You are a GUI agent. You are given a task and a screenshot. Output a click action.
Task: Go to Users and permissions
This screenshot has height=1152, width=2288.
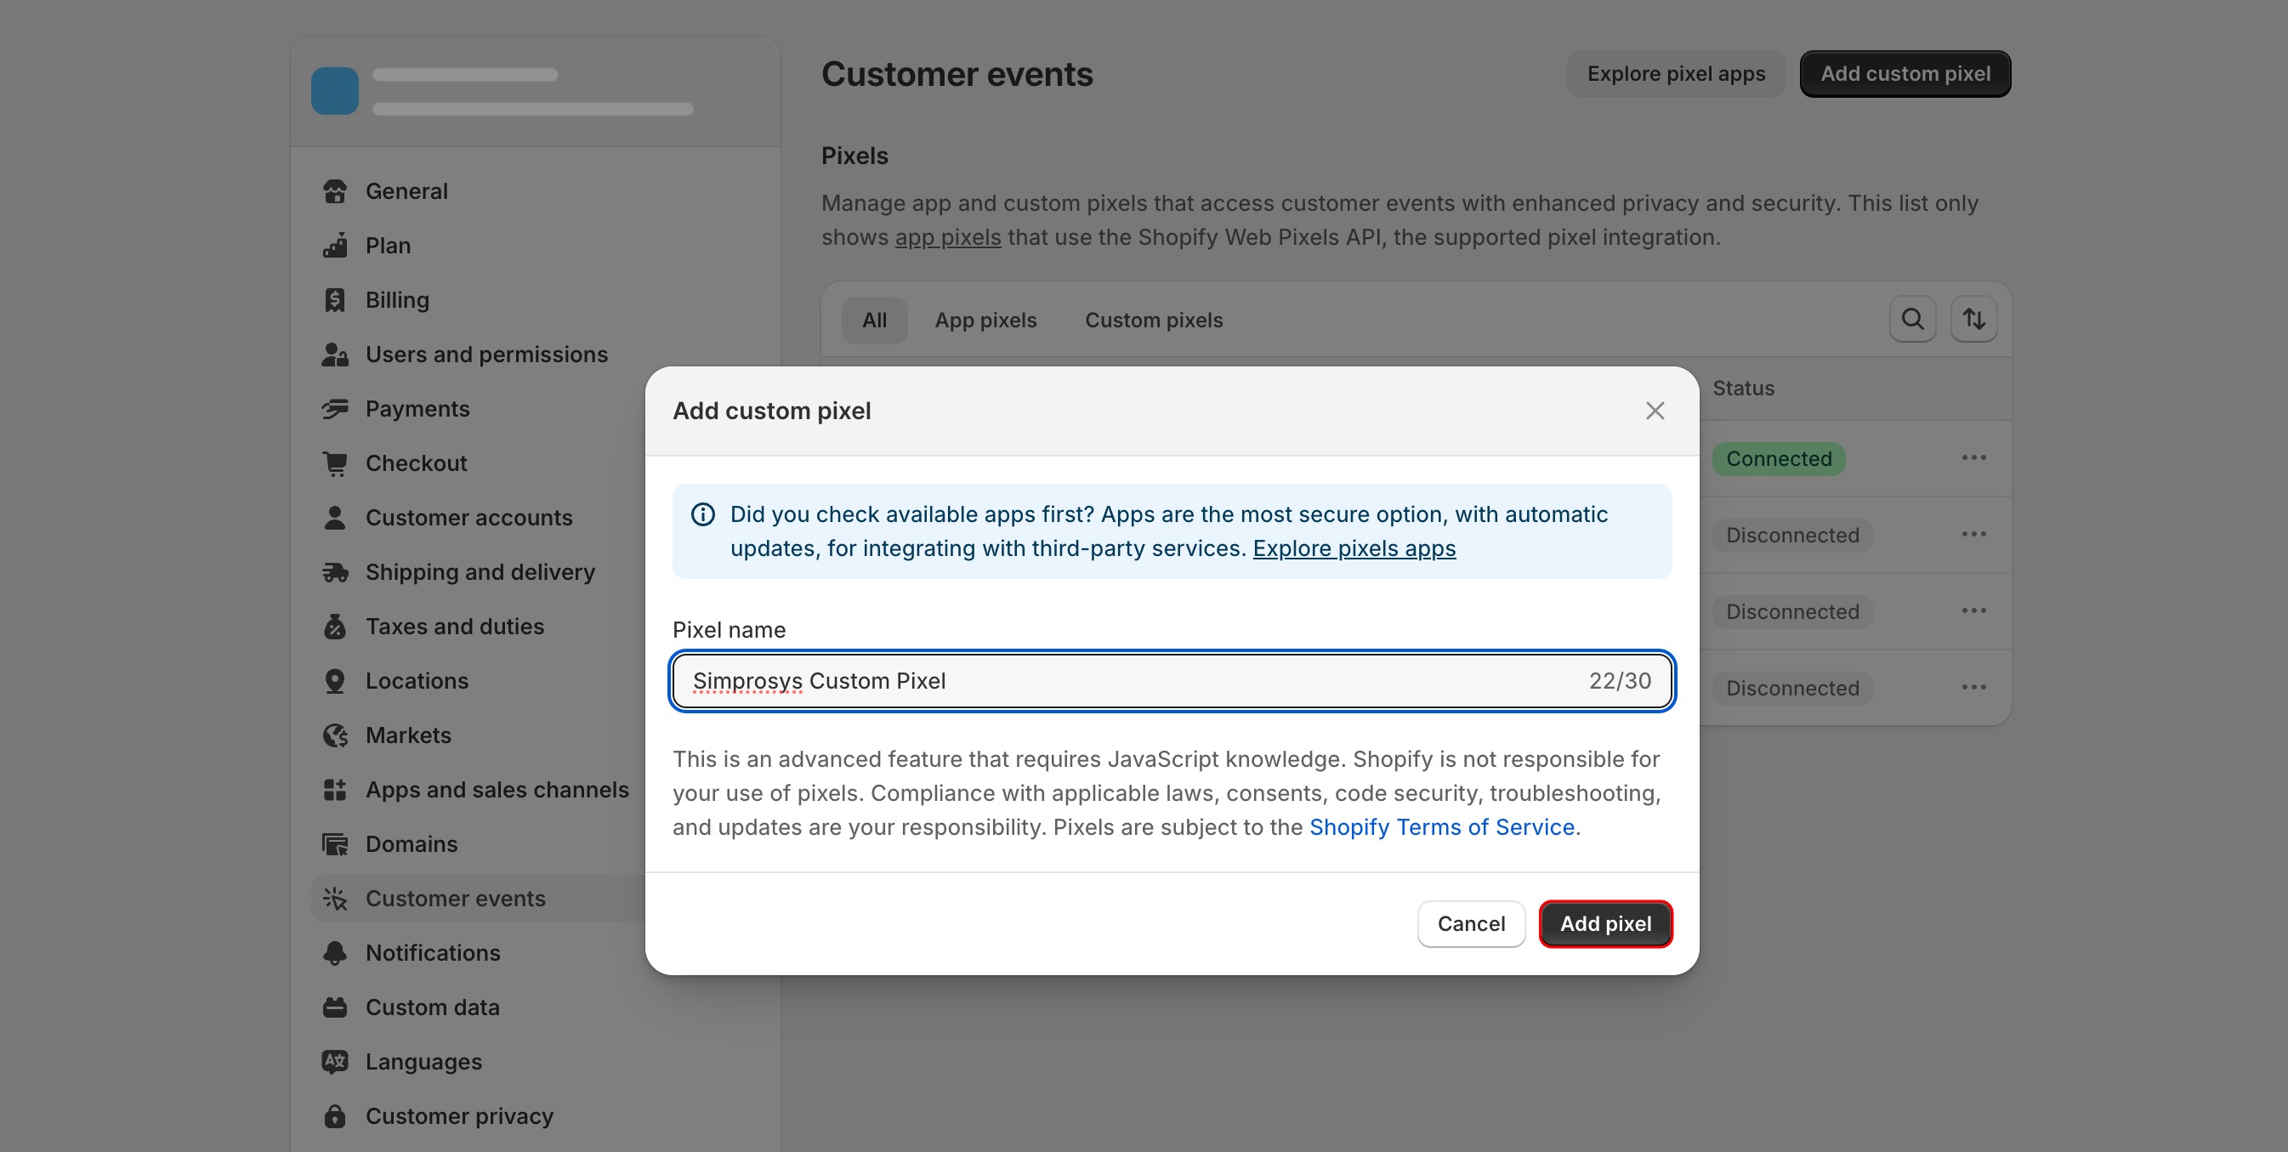486,355
